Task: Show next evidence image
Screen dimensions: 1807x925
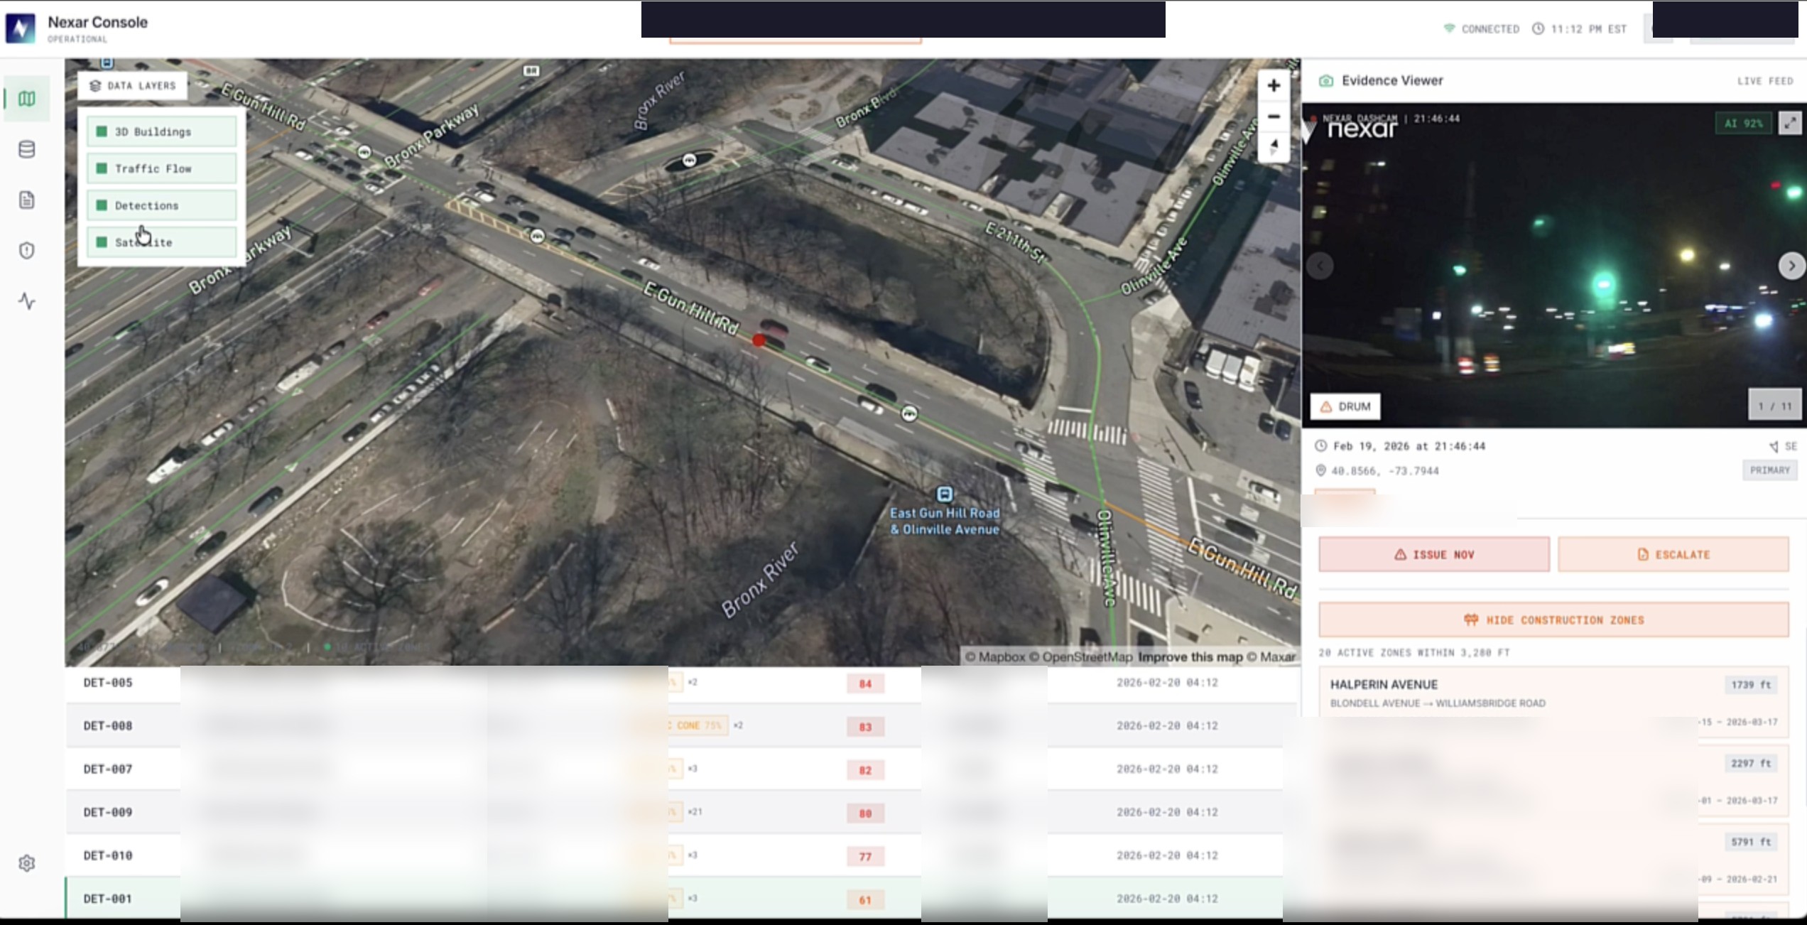Action: [x=1791, y=266]
